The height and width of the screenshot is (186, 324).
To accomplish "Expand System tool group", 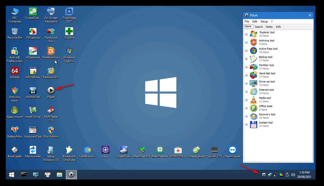I will coord(247,124).
